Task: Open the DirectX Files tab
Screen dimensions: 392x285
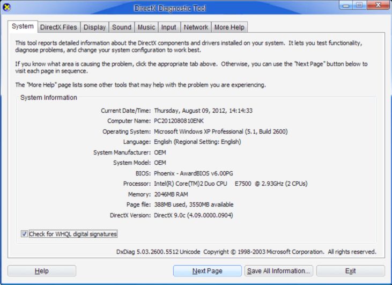Action: 58,27
